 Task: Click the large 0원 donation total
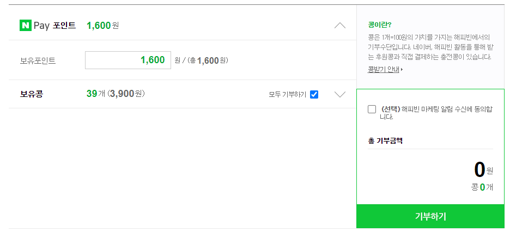pos(483,170)
